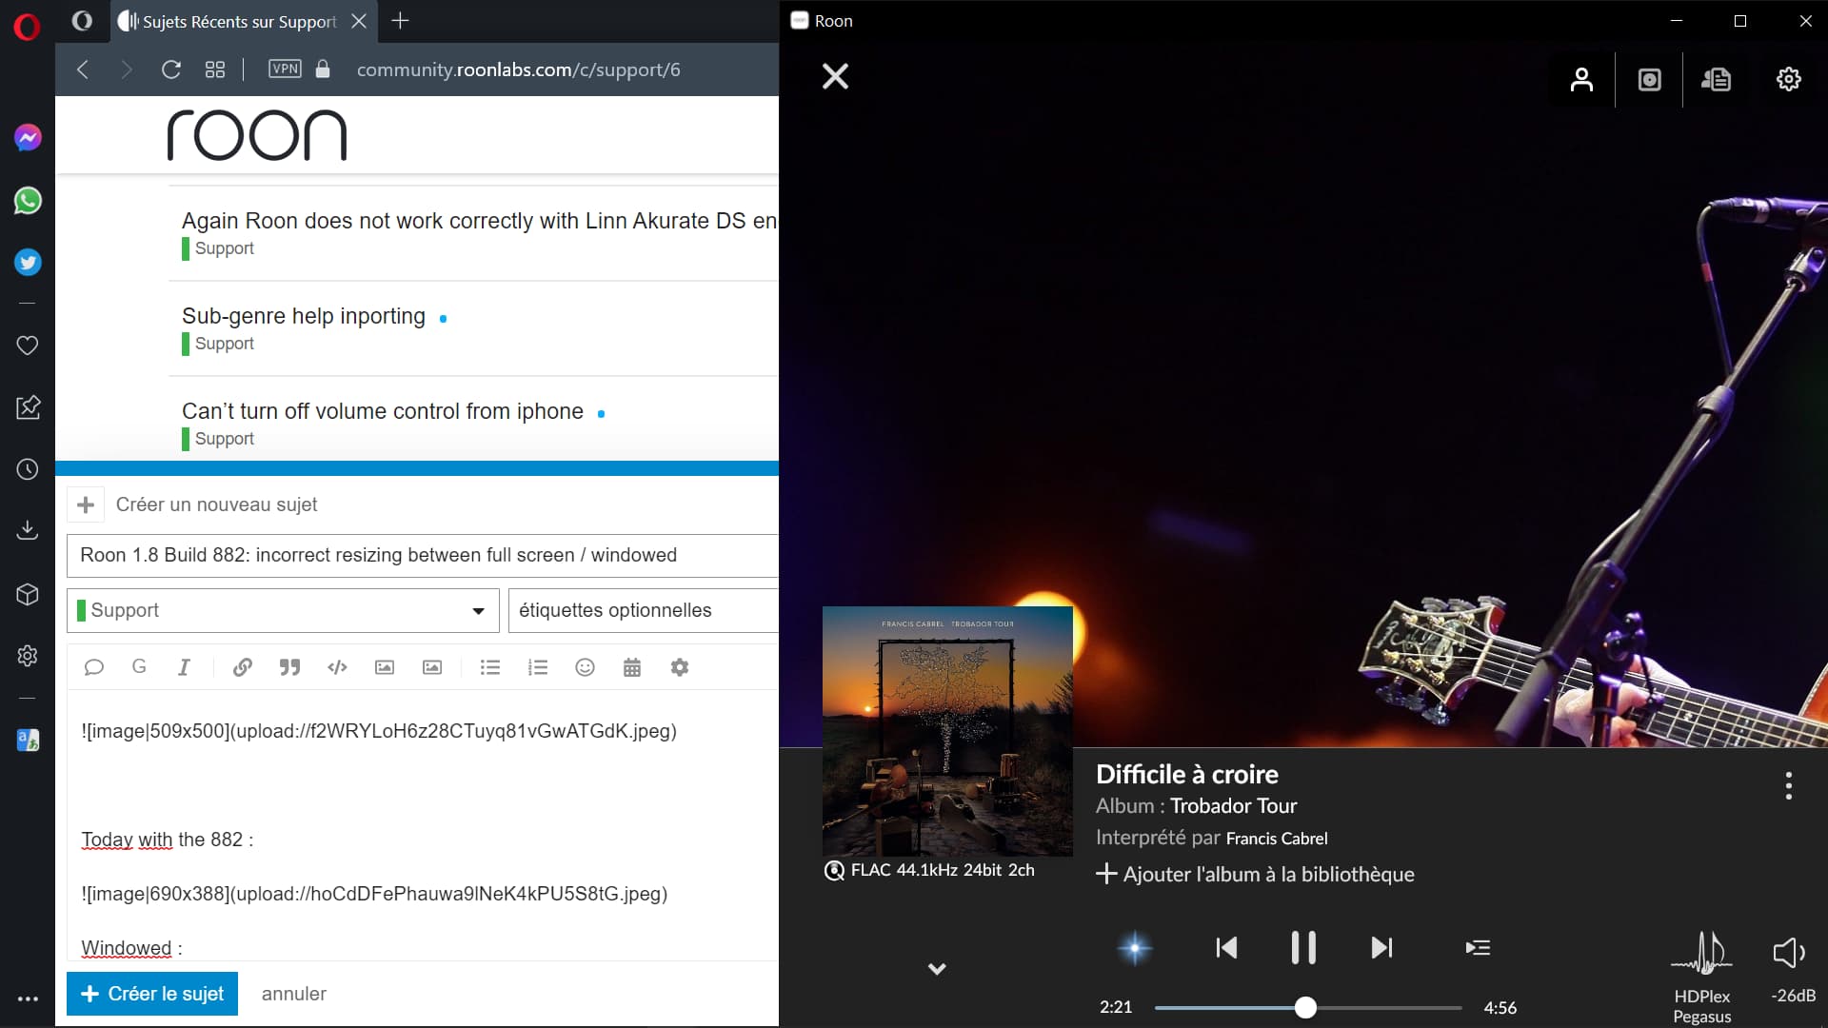Apply italic formatting in composer
The height and width of the screenshot is (1028, 1828).
[184, 667]
